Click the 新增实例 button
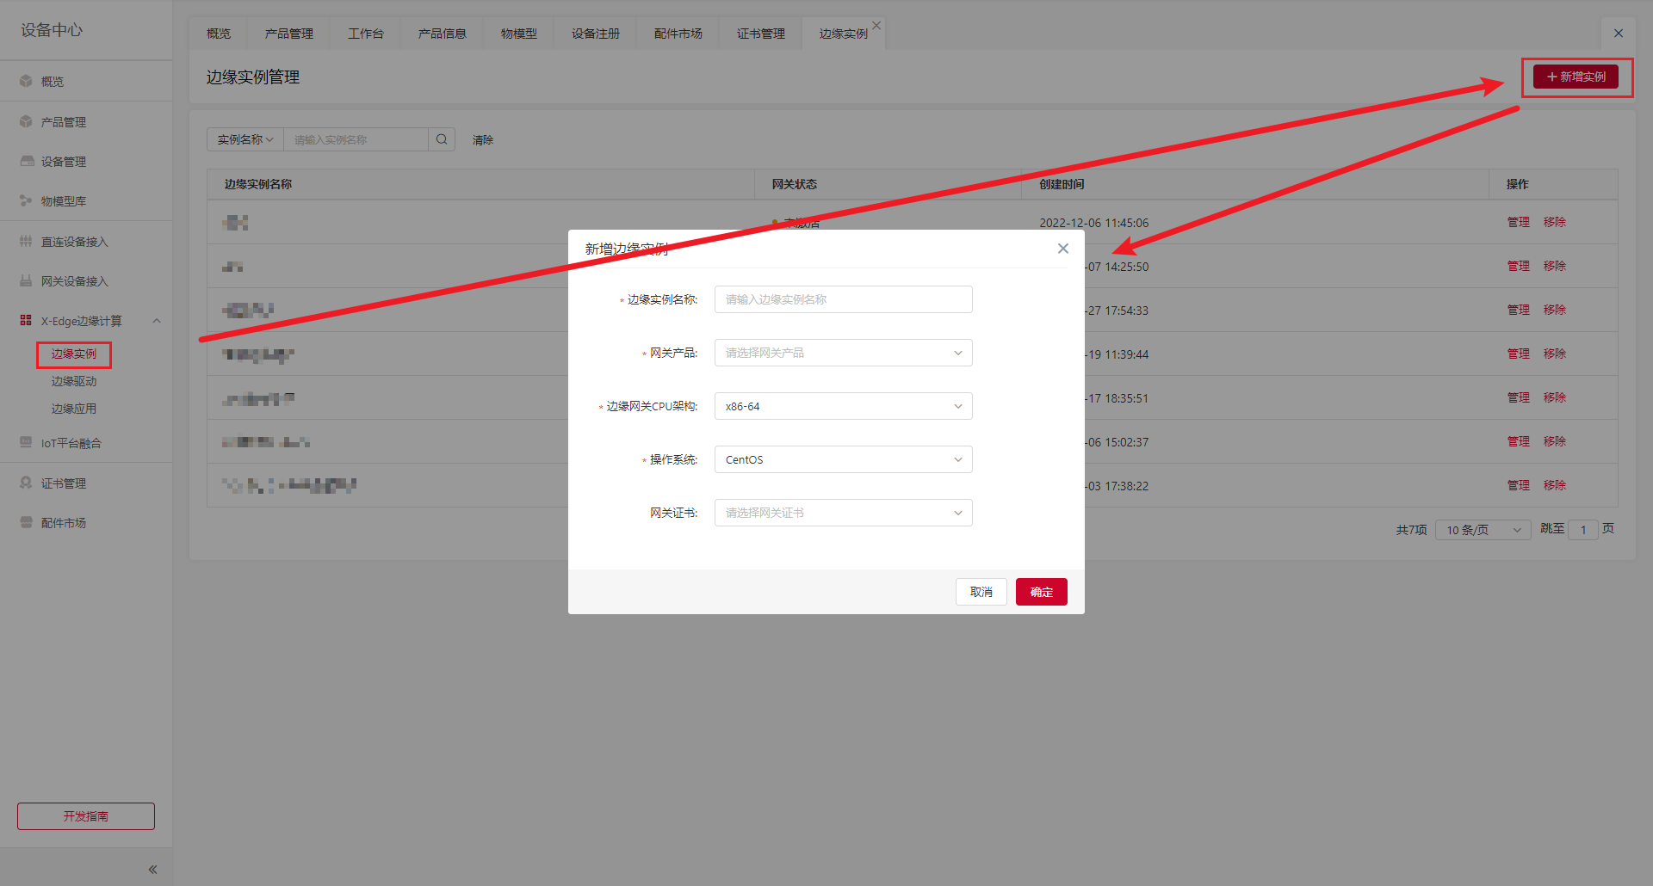This screenshot has height=886, width=1653. (x=1576, y=77)
